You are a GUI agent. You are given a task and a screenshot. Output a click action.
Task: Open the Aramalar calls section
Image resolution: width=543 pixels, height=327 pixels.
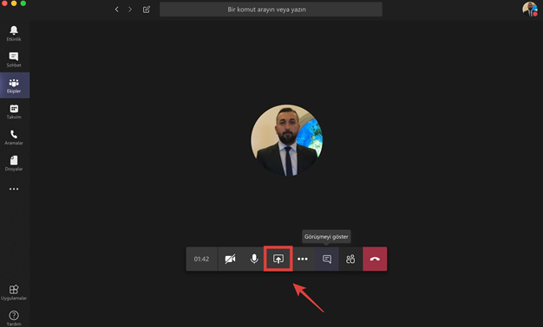tap(14, 137)
